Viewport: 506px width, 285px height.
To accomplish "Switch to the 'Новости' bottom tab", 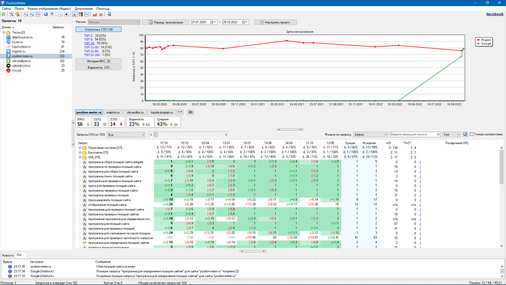I will click(8, 255).
